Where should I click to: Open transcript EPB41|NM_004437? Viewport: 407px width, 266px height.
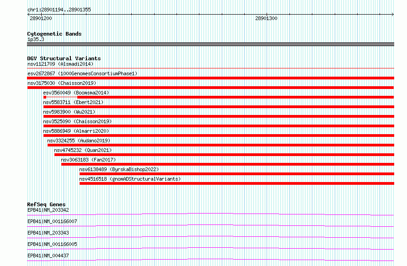(48, 256)
